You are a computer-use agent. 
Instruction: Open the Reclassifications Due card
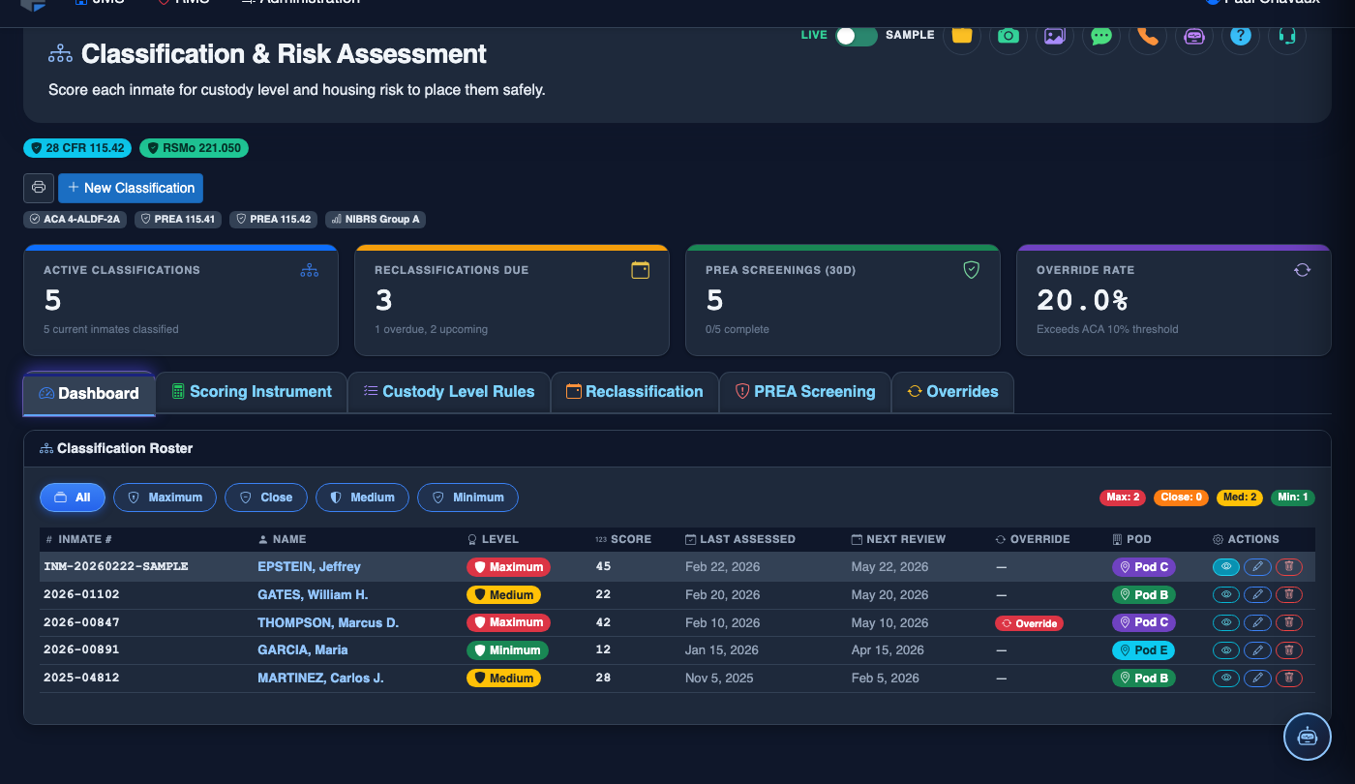click(512, 300)
